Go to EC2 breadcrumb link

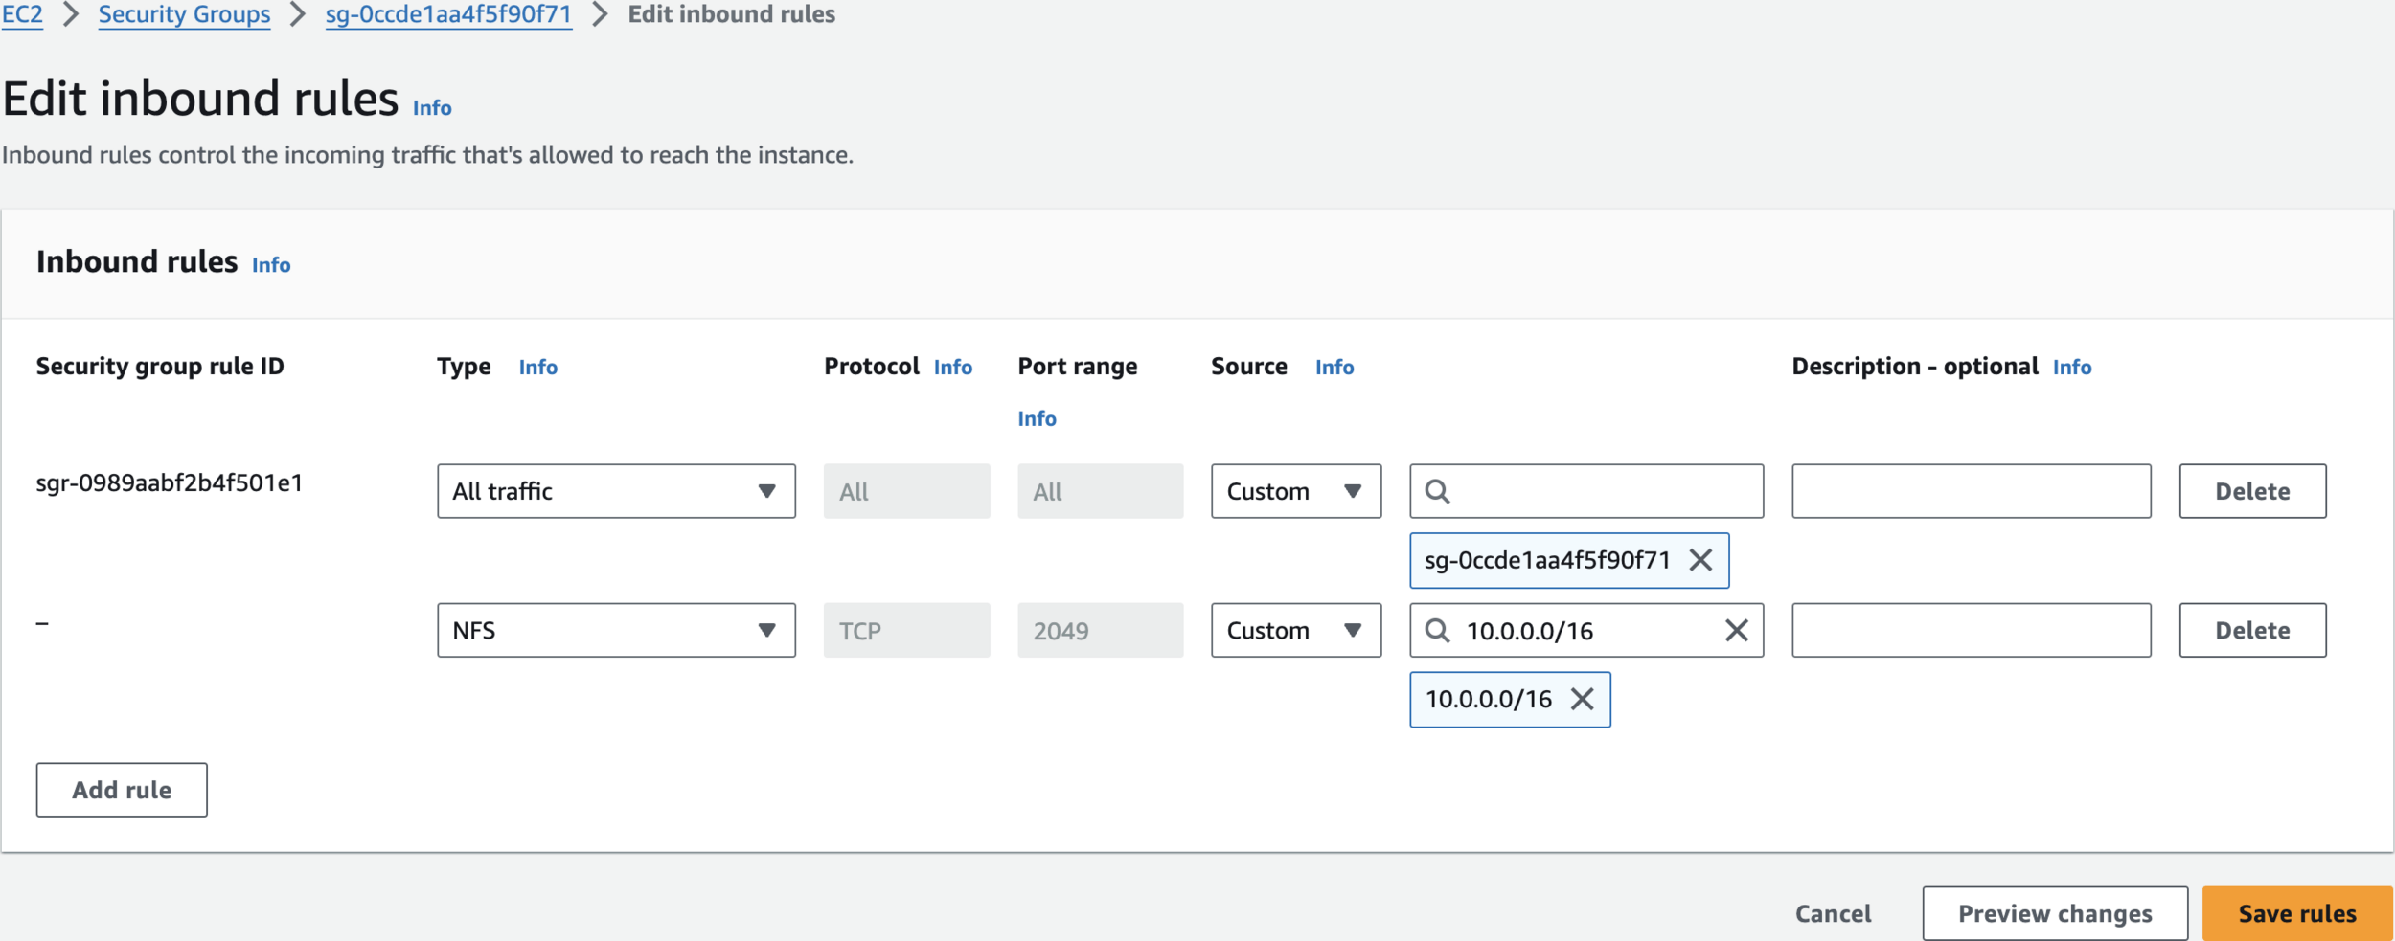pos(22,14)
